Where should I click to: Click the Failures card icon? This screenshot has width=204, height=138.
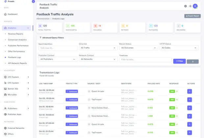click(x=95, y=26)
